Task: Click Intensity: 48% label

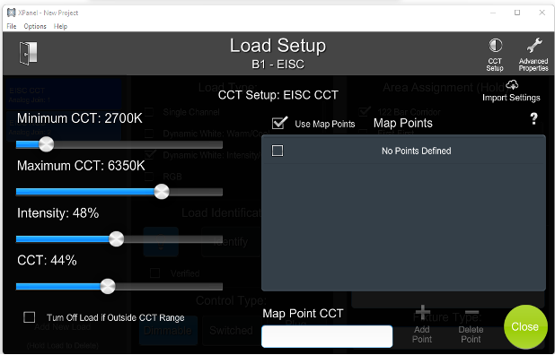Action: [58, 213]
